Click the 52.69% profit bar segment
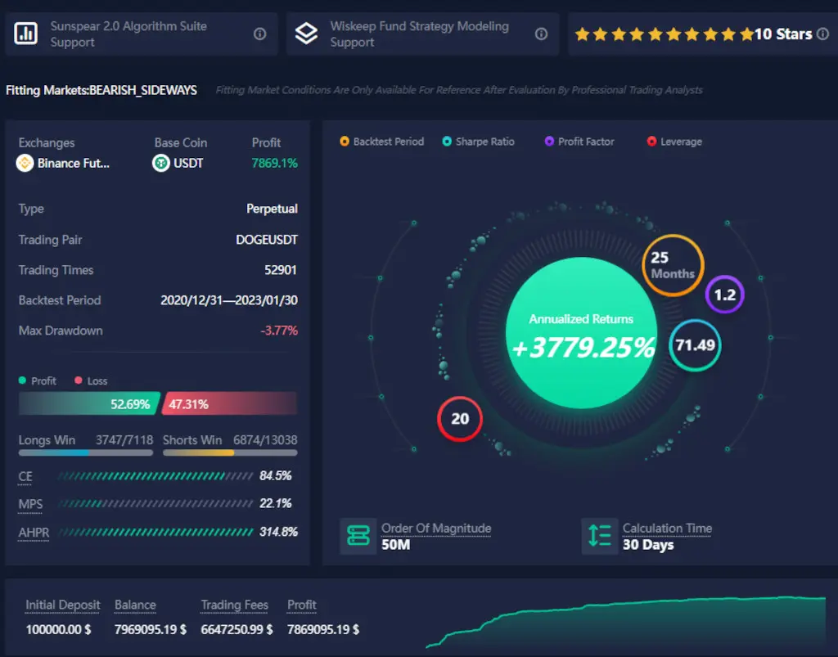The image size is (838, 657). (88, 403)
